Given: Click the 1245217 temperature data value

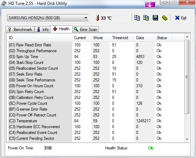Looking at the screenshot, I should click(143, 121).
